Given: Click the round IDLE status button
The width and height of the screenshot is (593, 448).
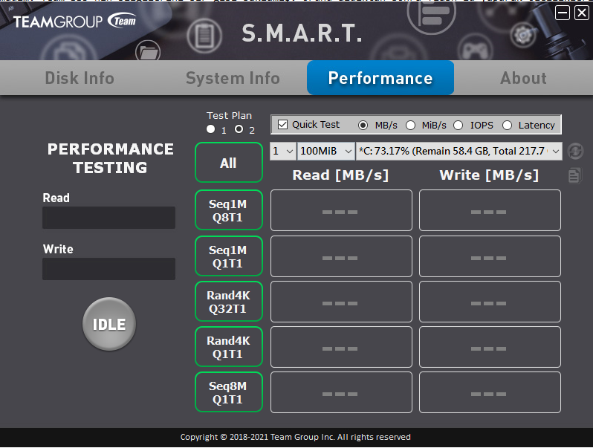Looking at the screenshot, I should 109,324.
